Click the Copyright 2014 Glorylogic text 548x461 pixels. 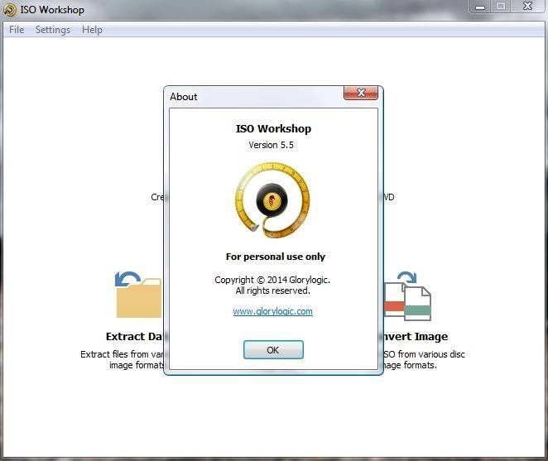point(272,280)
